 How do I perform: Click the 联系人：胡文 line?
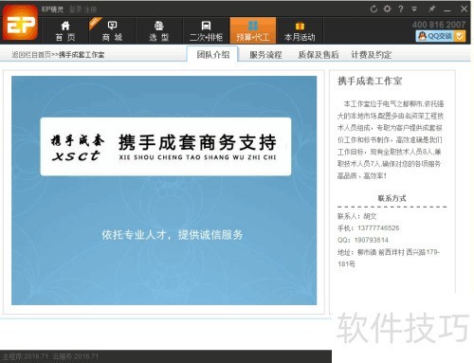point(357,216)
